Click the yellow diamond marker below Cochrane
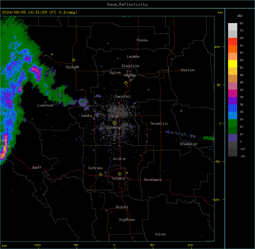 pos(101,174)
